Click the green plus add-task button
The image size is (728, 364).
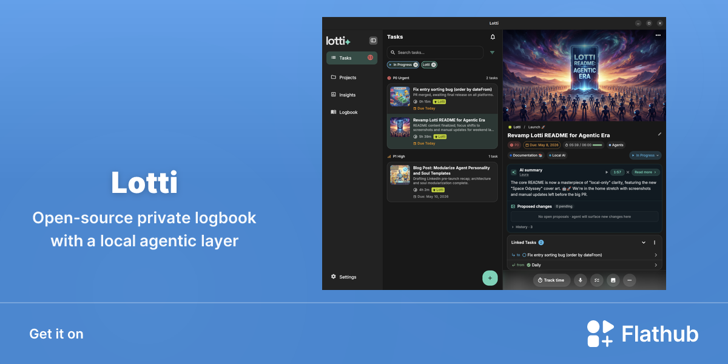tap(490, 278)
